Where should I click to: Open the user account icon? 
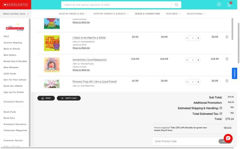pyautogui.click(x=219, y=4)
